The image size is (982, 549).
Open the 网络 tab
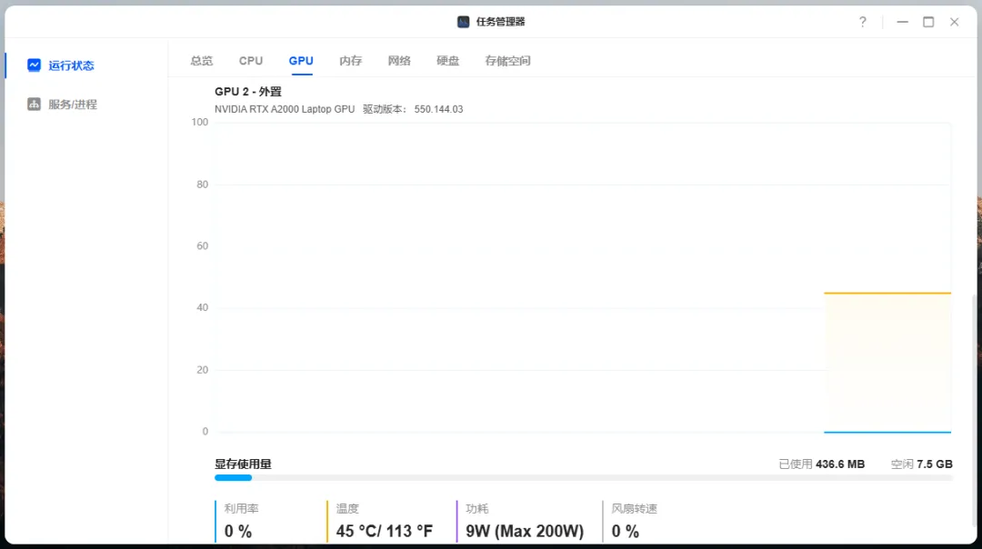[x=399, y=61]
